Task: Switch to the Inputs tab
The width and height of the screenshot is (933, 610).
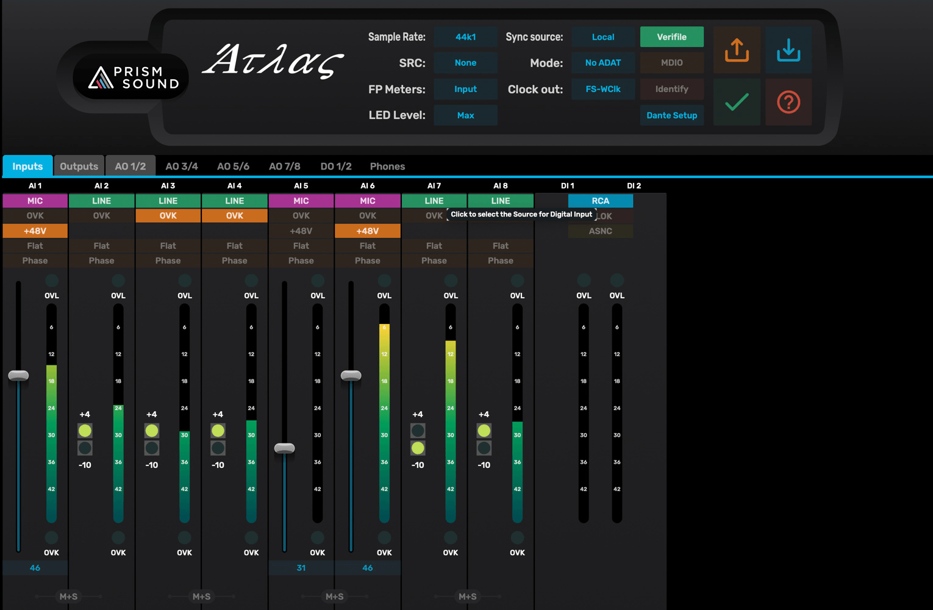Action: point(27,166)
